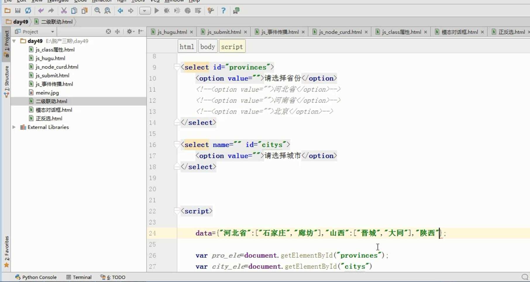Open the Terminal tool window

point(79,277)
